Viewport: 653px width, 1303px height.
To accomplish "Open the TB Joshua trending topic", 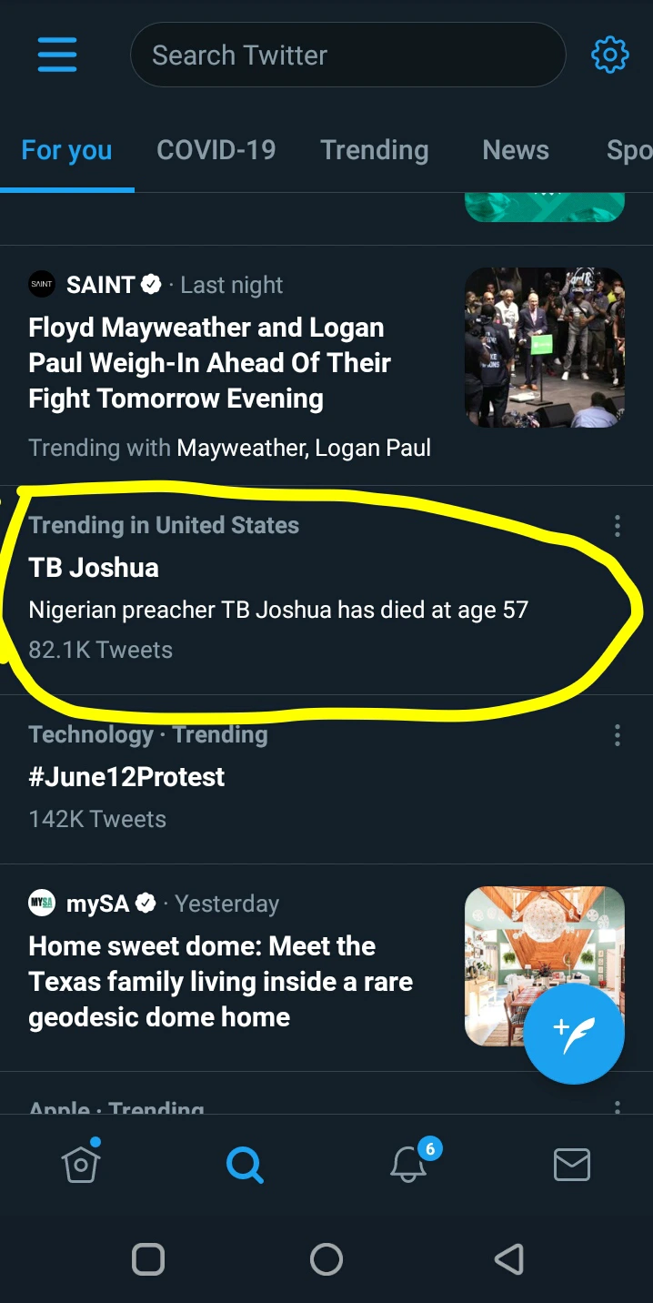I will [x=94, y=568].
